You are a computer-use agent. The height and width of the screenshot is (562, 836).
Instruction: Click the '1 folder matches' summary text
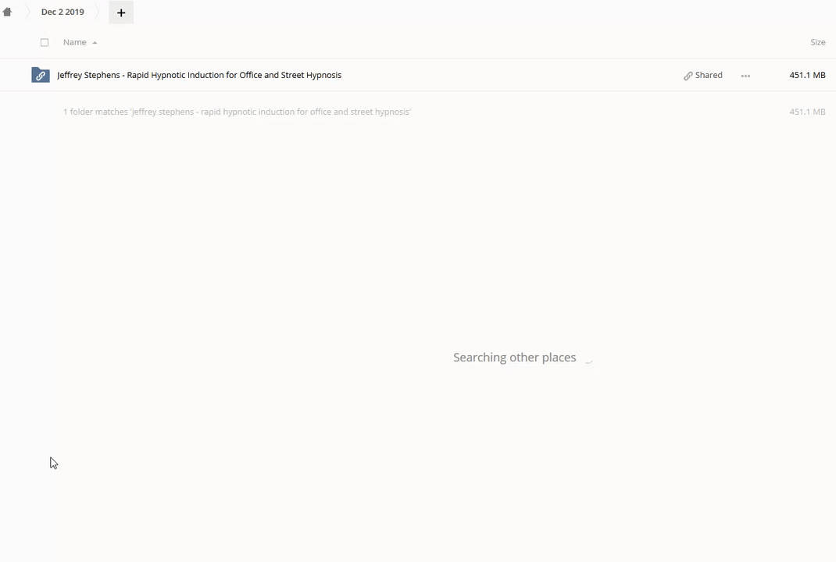click(x=238, y=112)
